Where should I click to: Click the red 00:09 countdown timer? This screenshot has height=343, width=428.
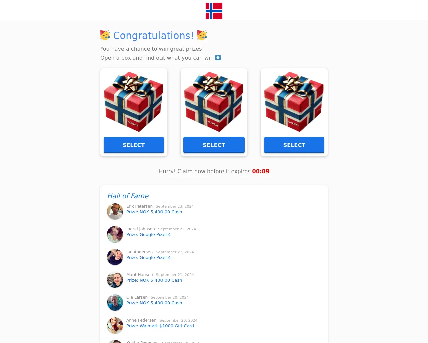coord(261,171)
